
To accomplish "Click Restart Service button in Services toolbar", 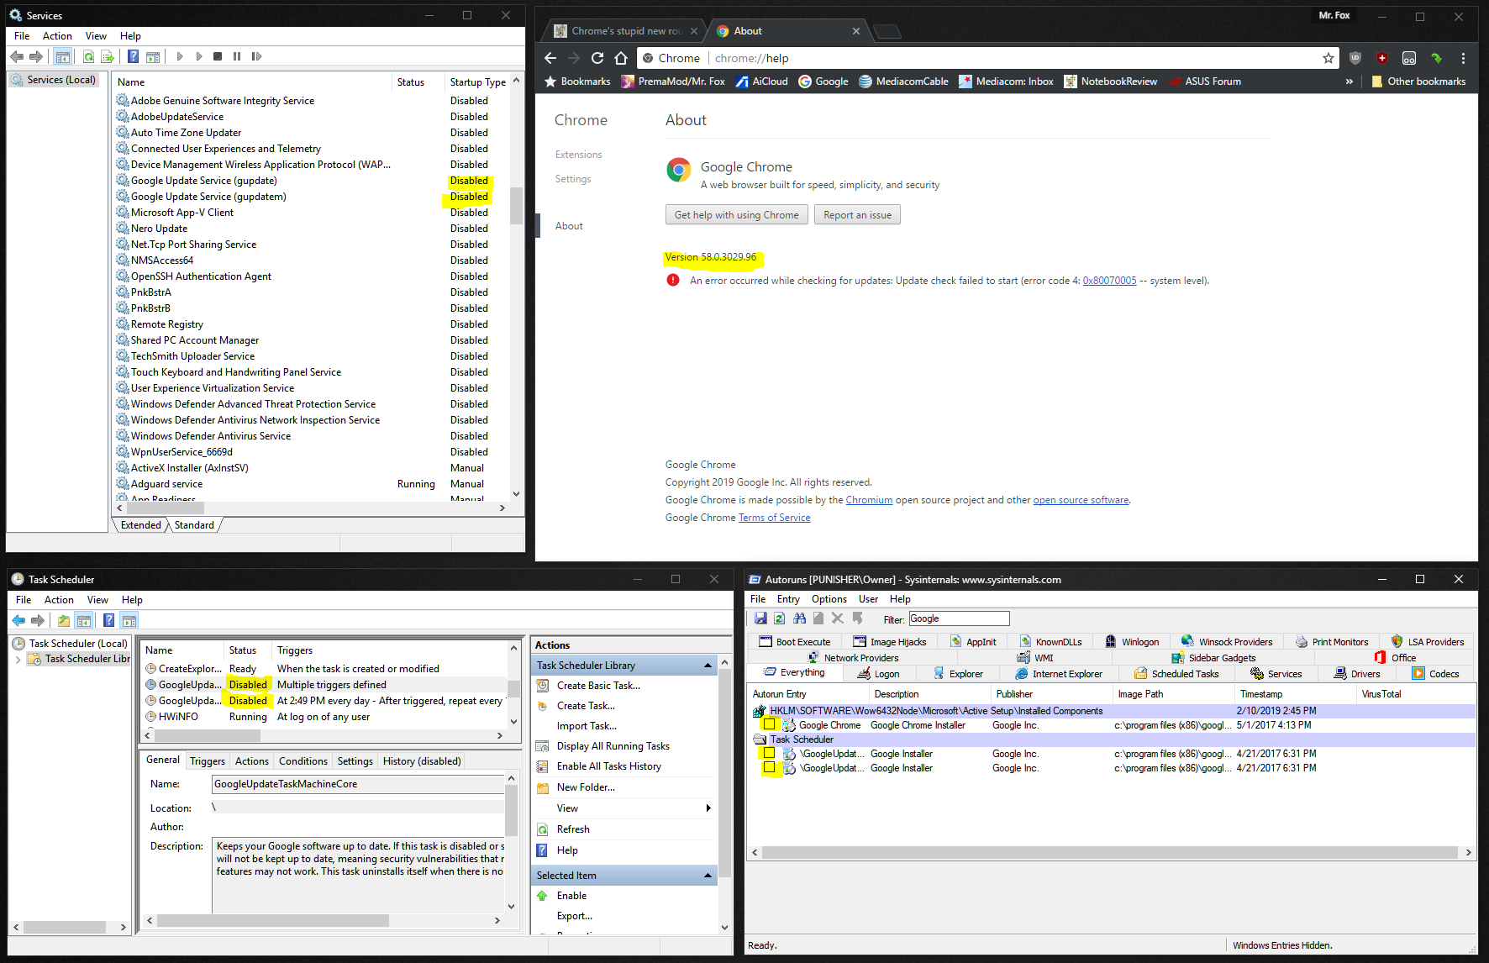I will (256, 56).
